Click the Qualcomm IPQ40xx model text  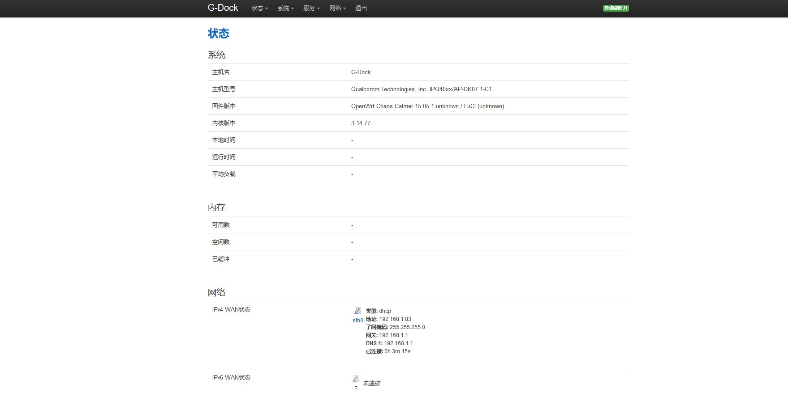[421, 89]
